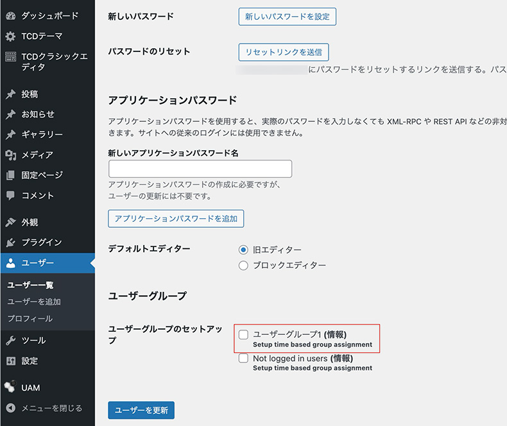Click メニューを閉じる text
The width and height of the screenshot is (507, 426).
tap(52, 408)
